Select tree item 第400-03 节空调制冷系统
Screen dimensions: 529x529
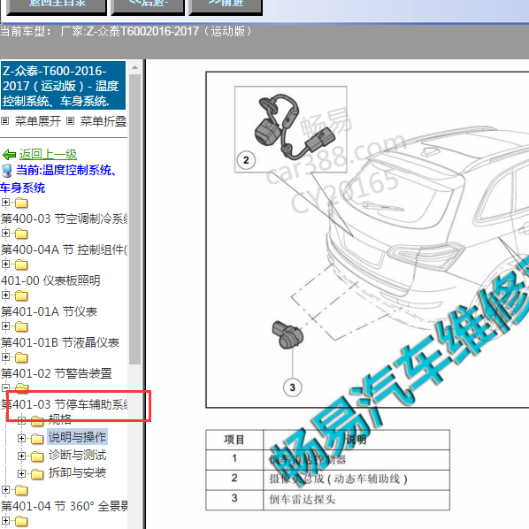pyautogui.click(x=64, y=218)
